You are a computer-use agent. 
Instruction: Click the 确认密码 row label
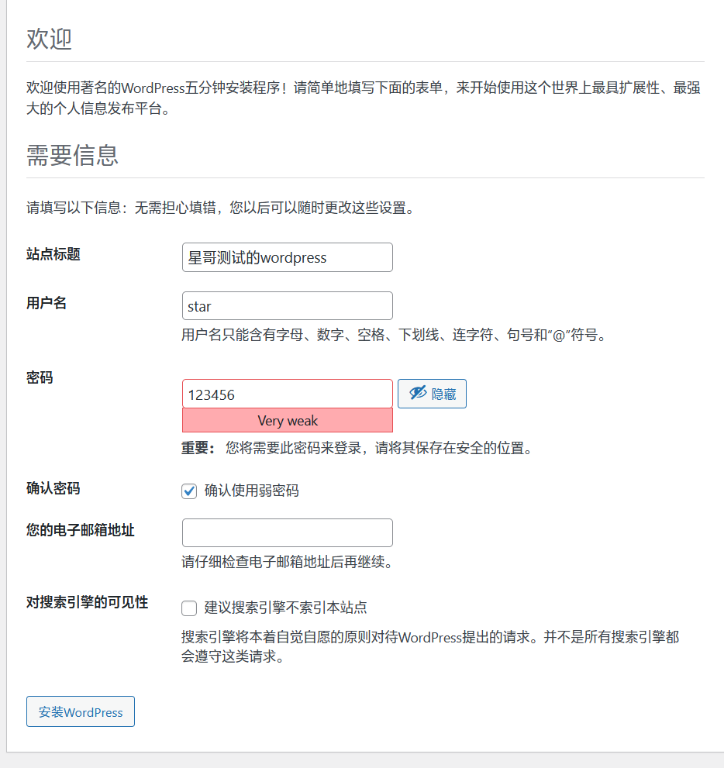pos(53,488)
